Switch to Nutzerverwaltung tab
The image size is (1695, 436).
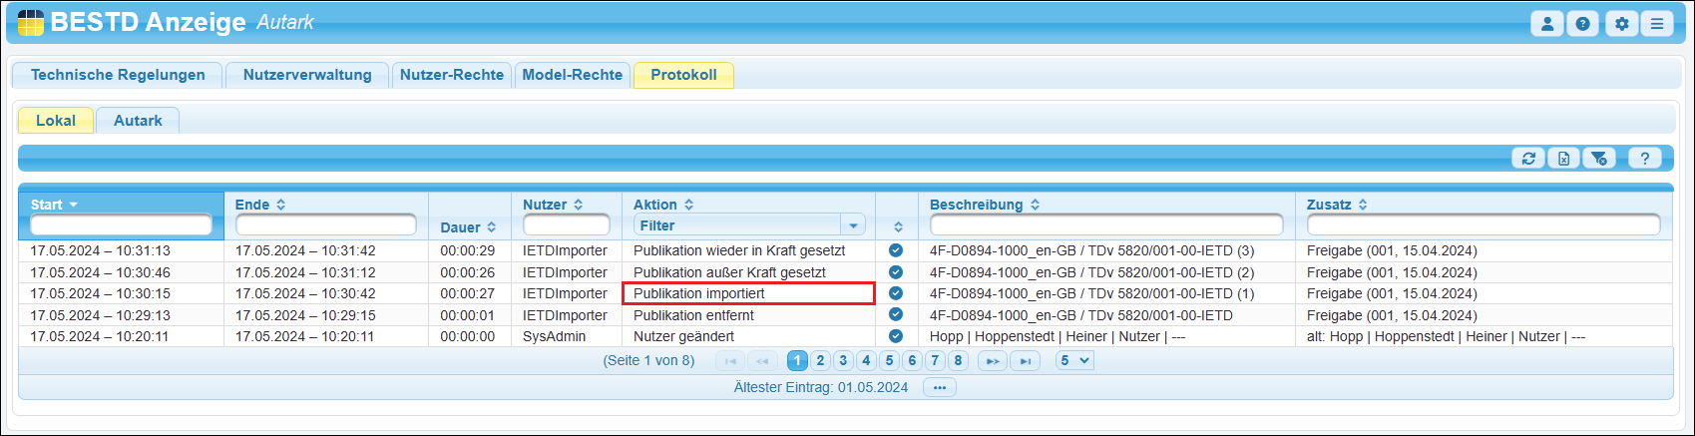307,75
